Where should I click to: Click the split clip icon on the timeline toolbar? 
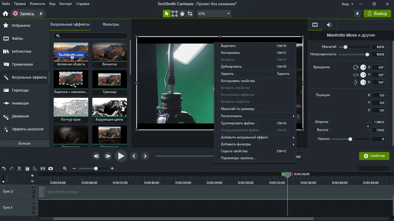[x=43, y=169]
